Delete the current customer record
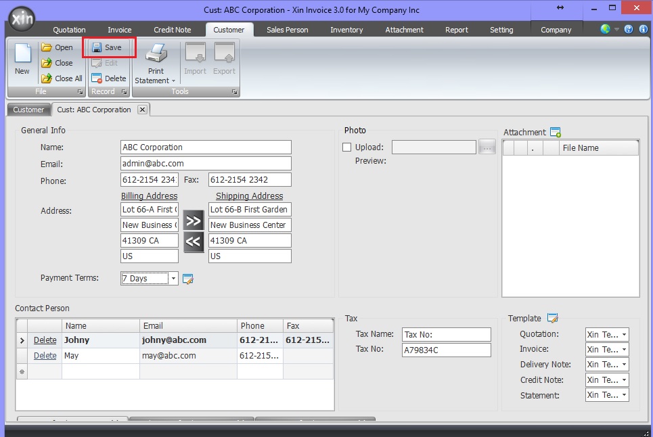 [109, 78]
